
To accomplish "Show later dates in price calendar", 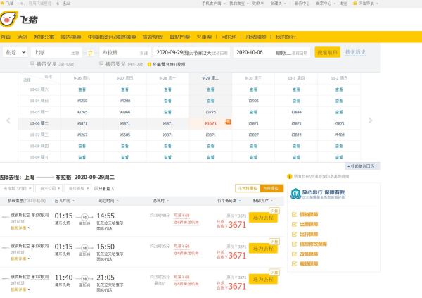I will tap(371, 120).
